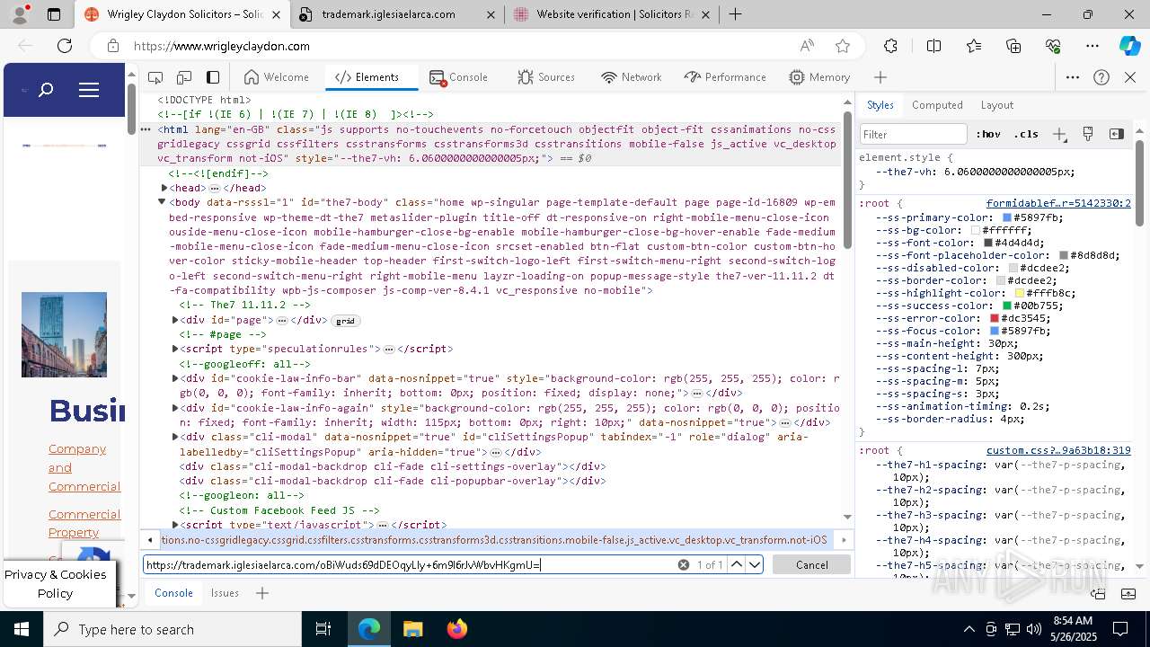Switch to the Console tab

click(458, 77)
